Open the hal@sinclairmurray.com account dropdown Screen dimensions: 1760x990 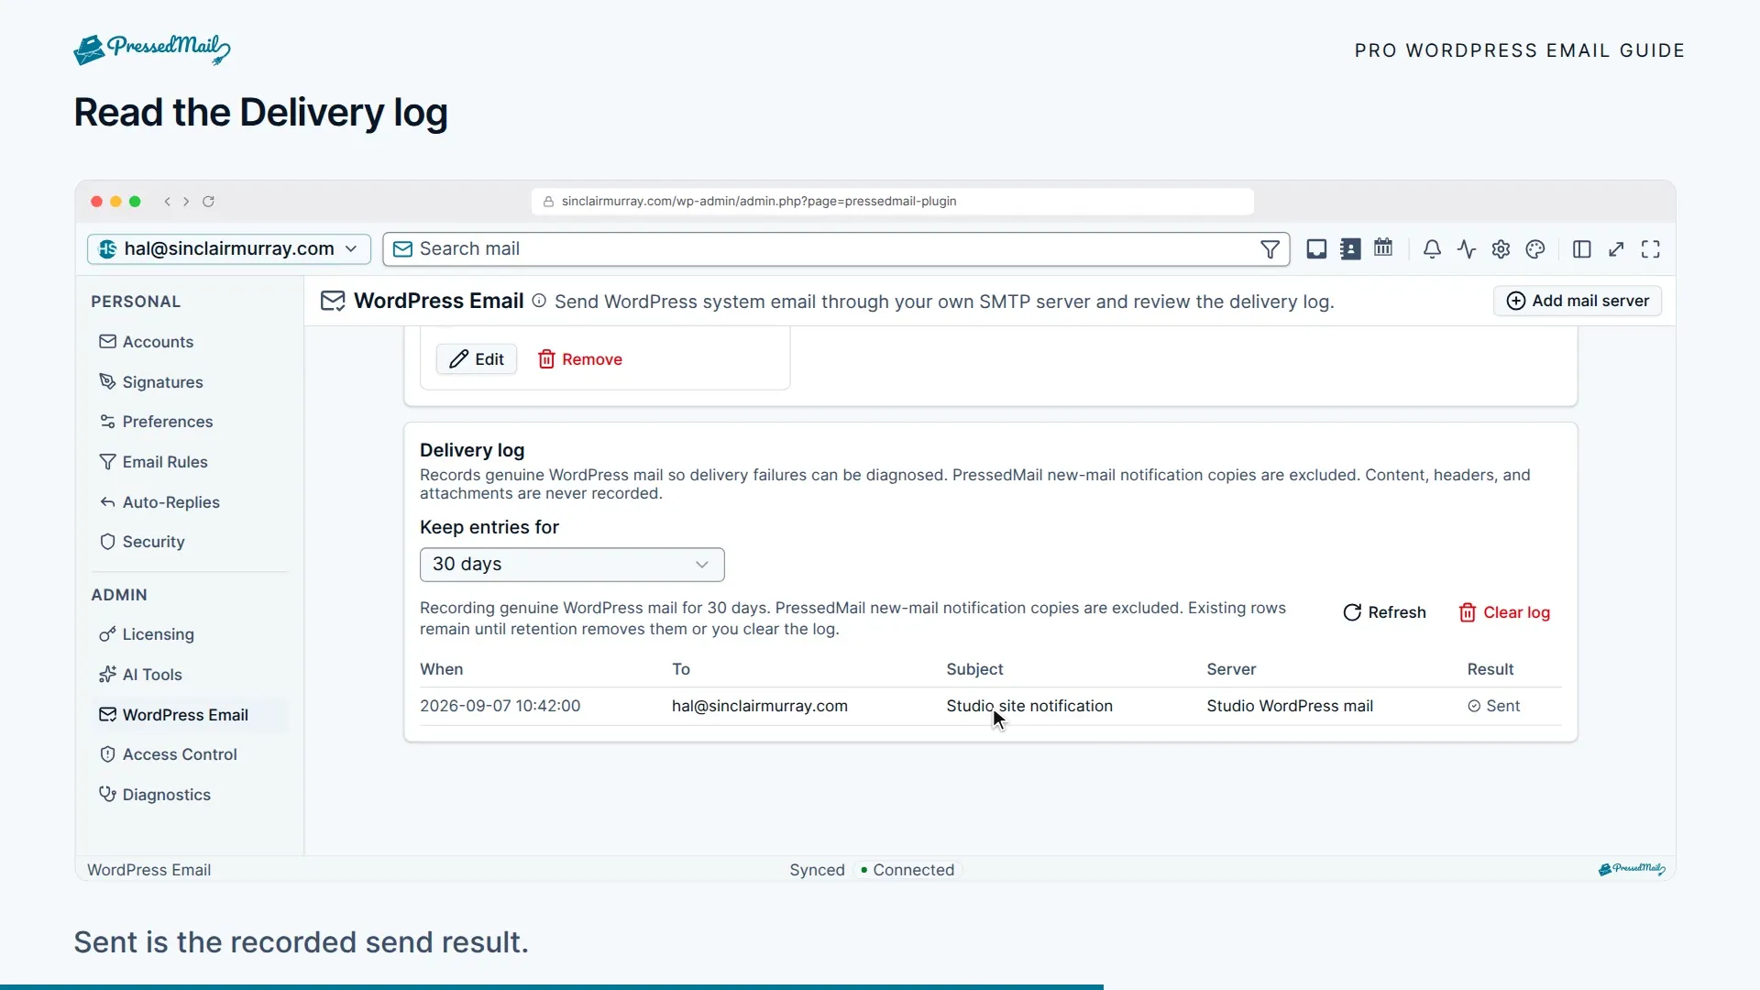point(229,249)
